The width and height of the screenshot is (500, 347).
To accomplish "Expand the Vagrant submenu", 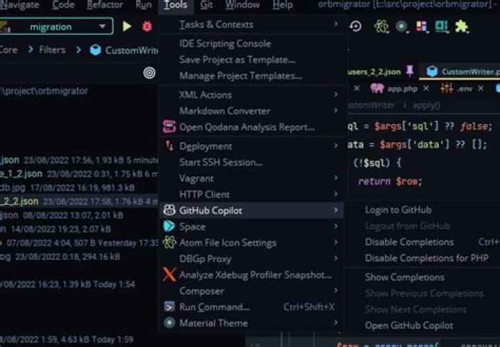I will [x=251, y=178].
